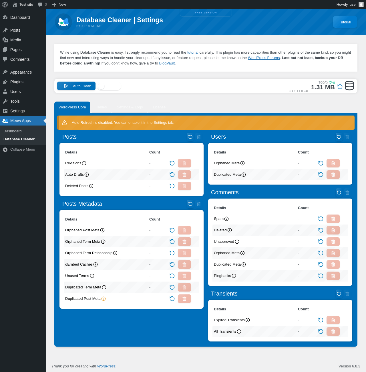The height and width of the screenshot is (372, 366).
Task: Click the database cylinder icon
Action: [x=349, y=86]
